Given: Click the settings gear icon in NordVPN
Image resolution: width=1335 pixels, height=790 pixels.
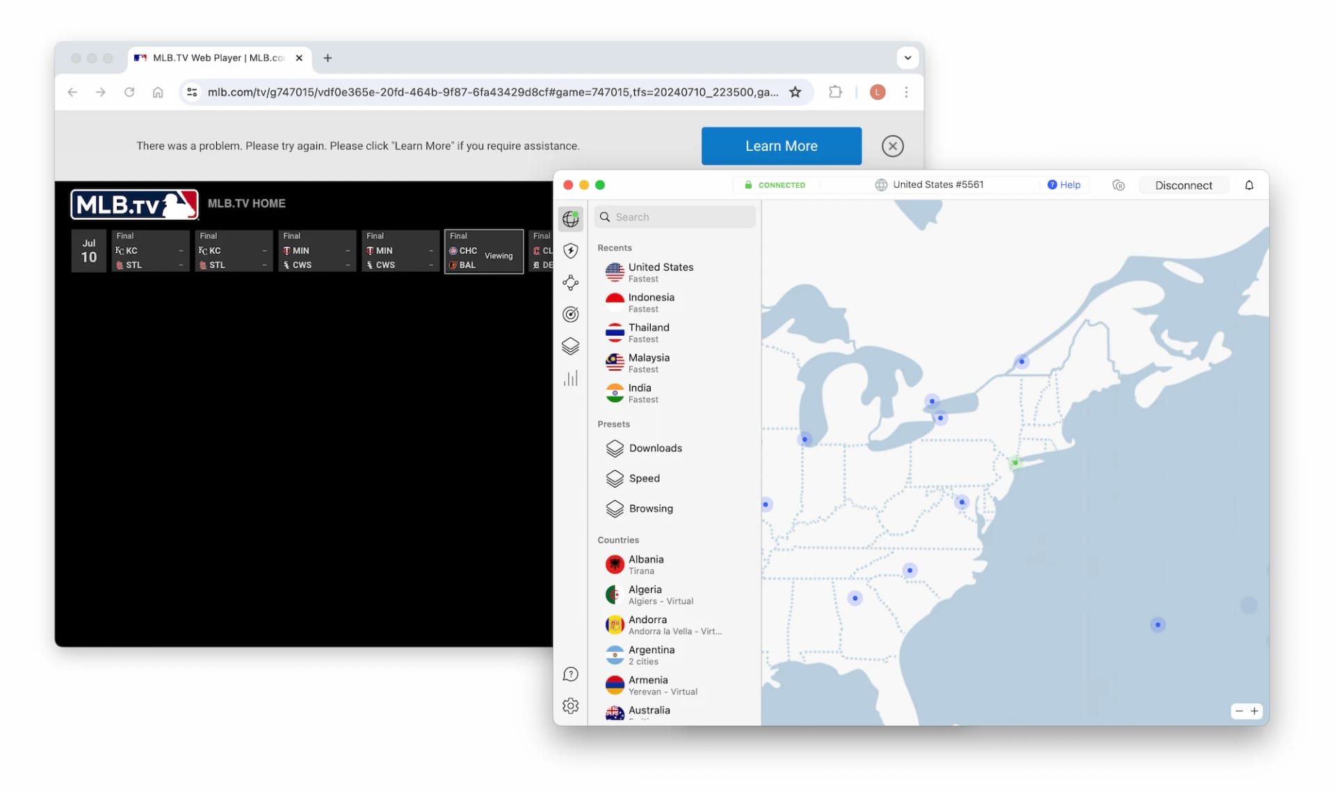Looking at the screenshot, I should [569, 705].
